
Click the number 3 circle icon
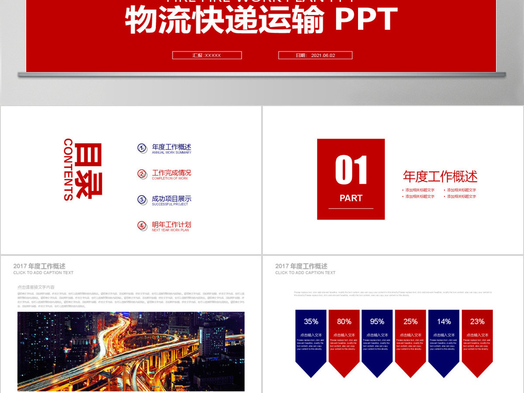[142, 200]
